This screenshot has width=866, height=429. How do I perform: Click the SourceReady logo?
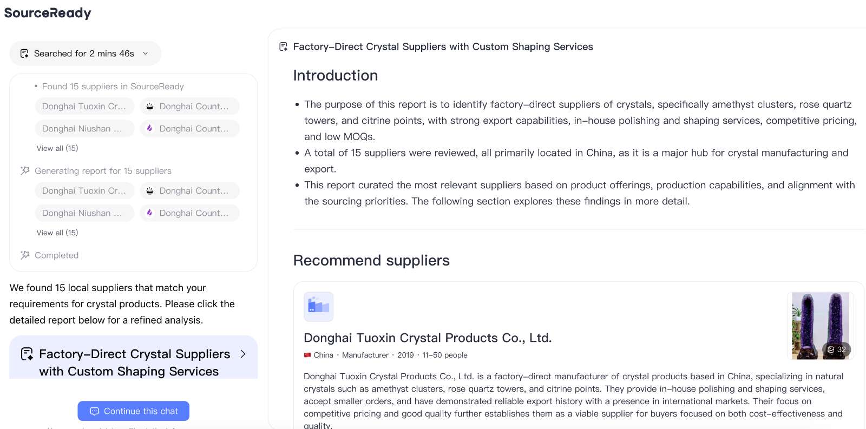pos(48,12)
